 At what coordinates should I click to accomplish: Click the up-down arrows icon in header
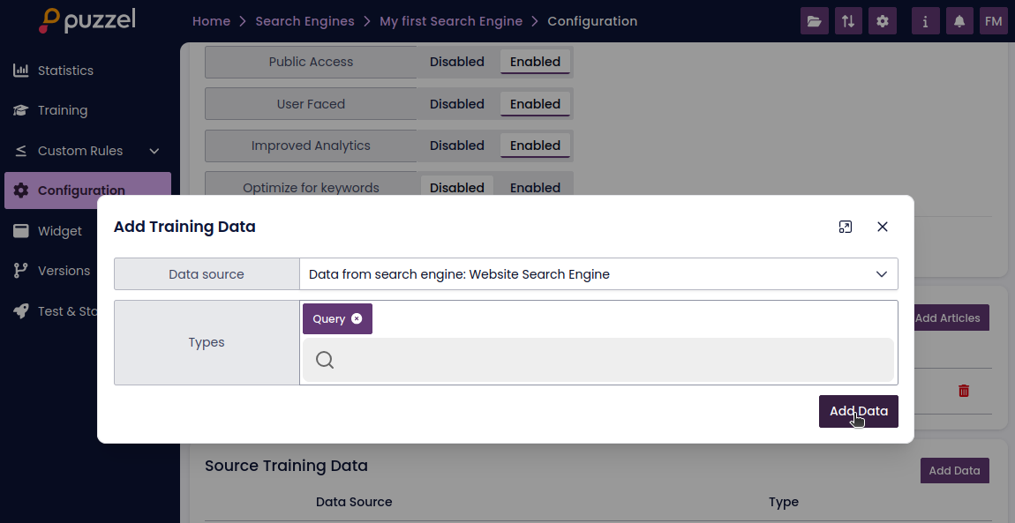(847, 21)
